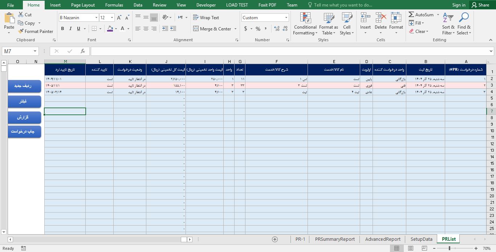Toggle Bold formatting

pyautogui.click(x=62, y=29)
